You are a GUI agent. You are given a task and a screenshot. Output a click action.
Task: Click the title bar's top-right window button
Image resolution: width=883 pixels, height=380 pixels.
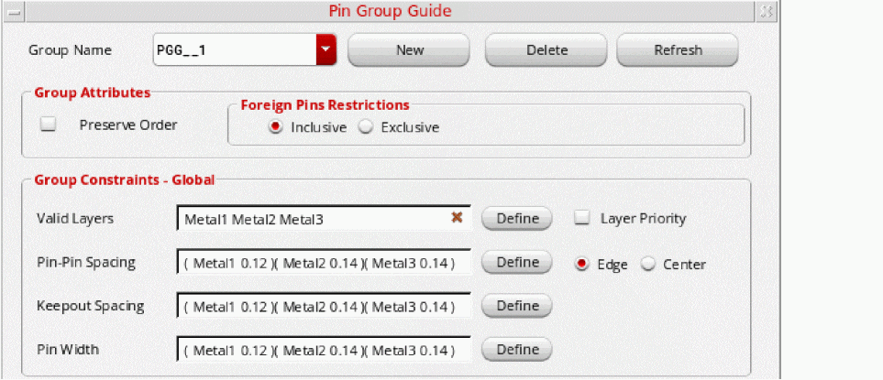click(x=767, y=11)
